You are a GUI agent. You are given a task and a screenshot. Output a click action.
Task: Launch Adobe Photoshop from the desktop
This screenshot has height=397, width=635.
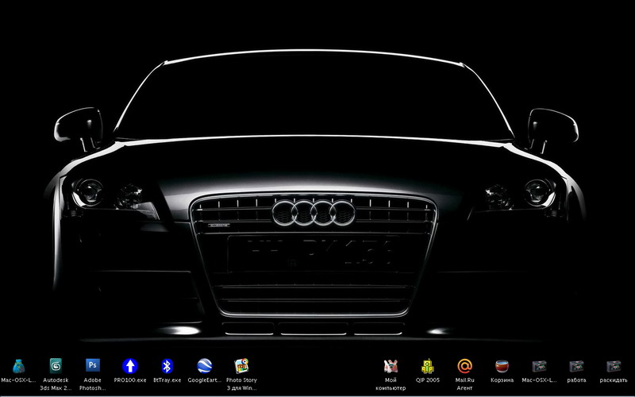tap(93, 366)
